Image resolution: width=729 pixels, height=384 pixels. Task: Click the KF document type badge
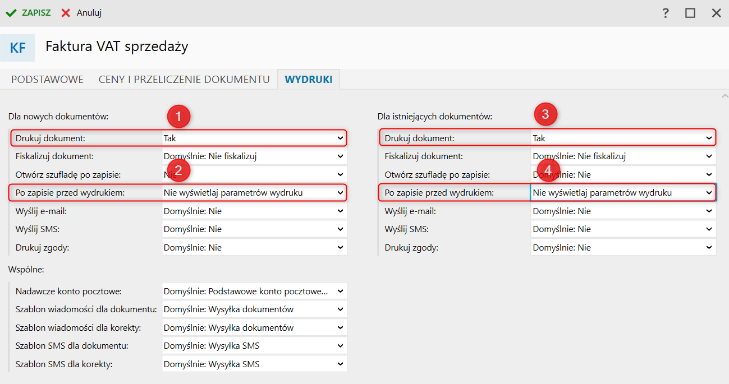(x=18, y=48)
